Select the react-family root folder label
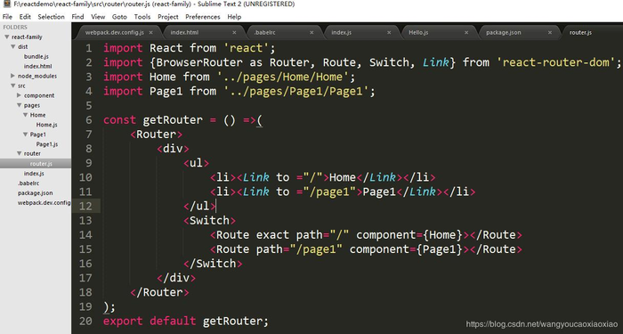Viewport: 623px width, 334px height. (x=27, y=37)
